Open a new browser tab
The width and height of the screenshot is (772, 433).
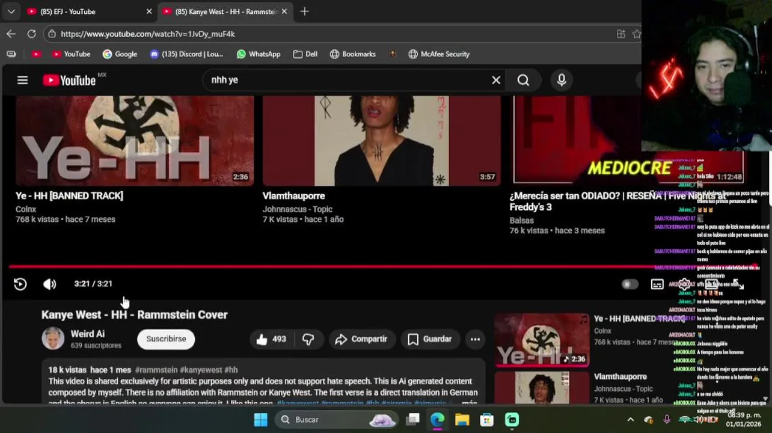pos(304,11)
